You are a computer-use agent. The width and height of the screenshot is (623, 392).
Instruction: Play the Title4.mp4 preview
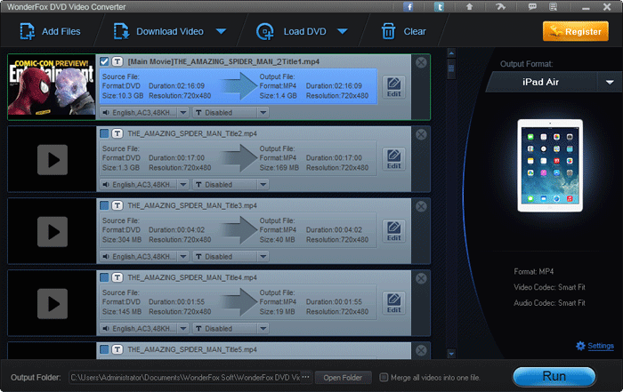(53, 303)
